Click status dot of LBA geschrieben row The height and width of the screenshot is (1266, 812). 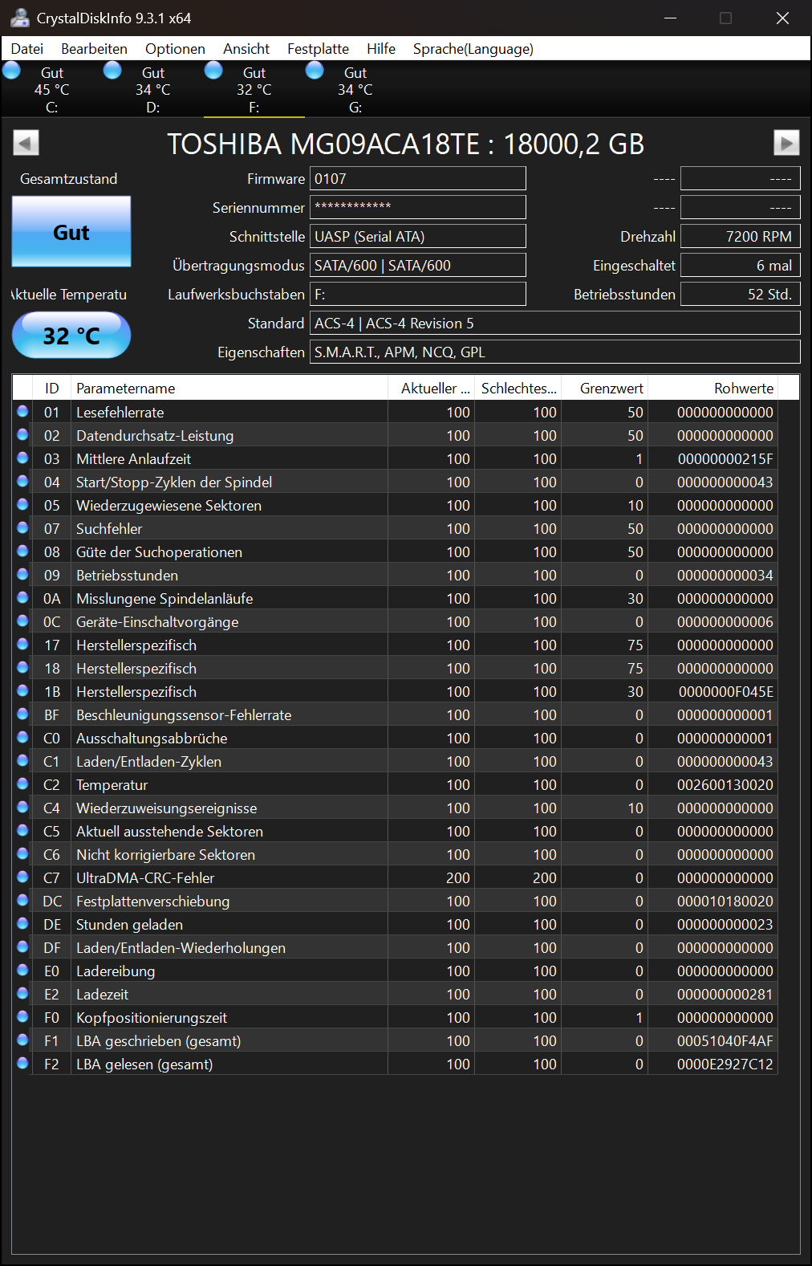coord(22,1040)
